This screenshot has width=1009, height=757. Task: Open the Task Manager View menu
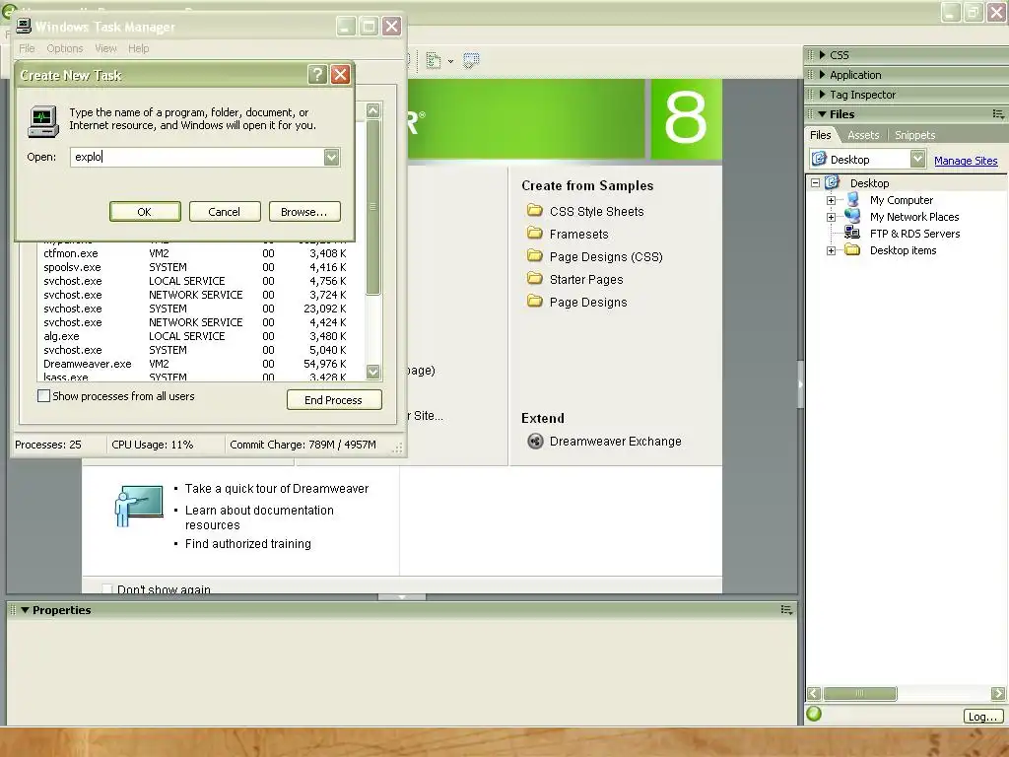click(x=106, y=48)
